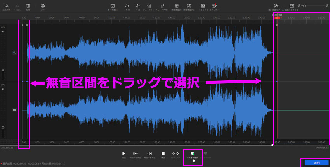Play outside the range (範囲外を再生)

click(x=149, y=153)
